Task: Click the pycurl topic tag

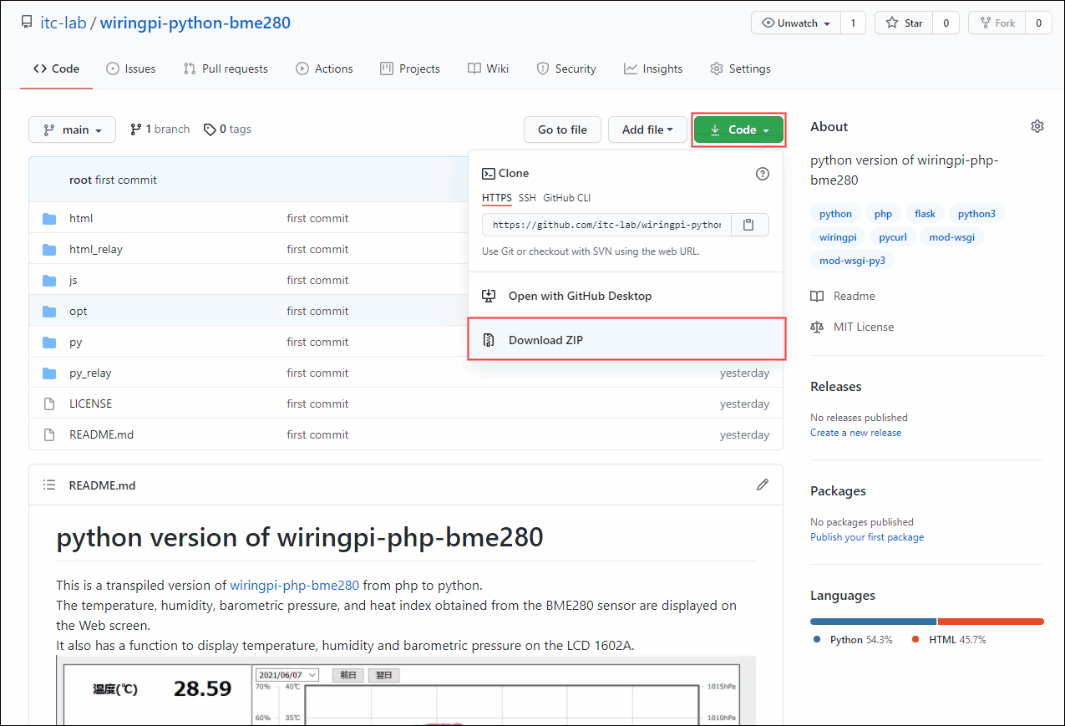Action: [x=892, y=237]
